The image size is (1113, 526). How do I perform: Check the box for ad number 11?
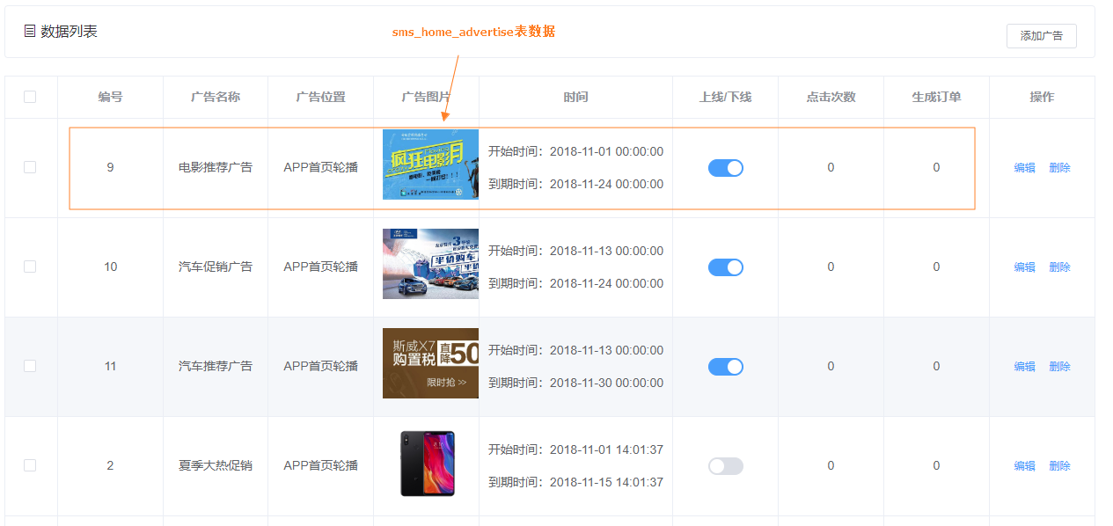[x=31, y=366]
